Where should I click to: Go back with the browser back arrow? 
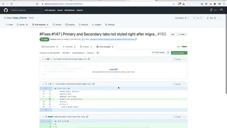3,4
